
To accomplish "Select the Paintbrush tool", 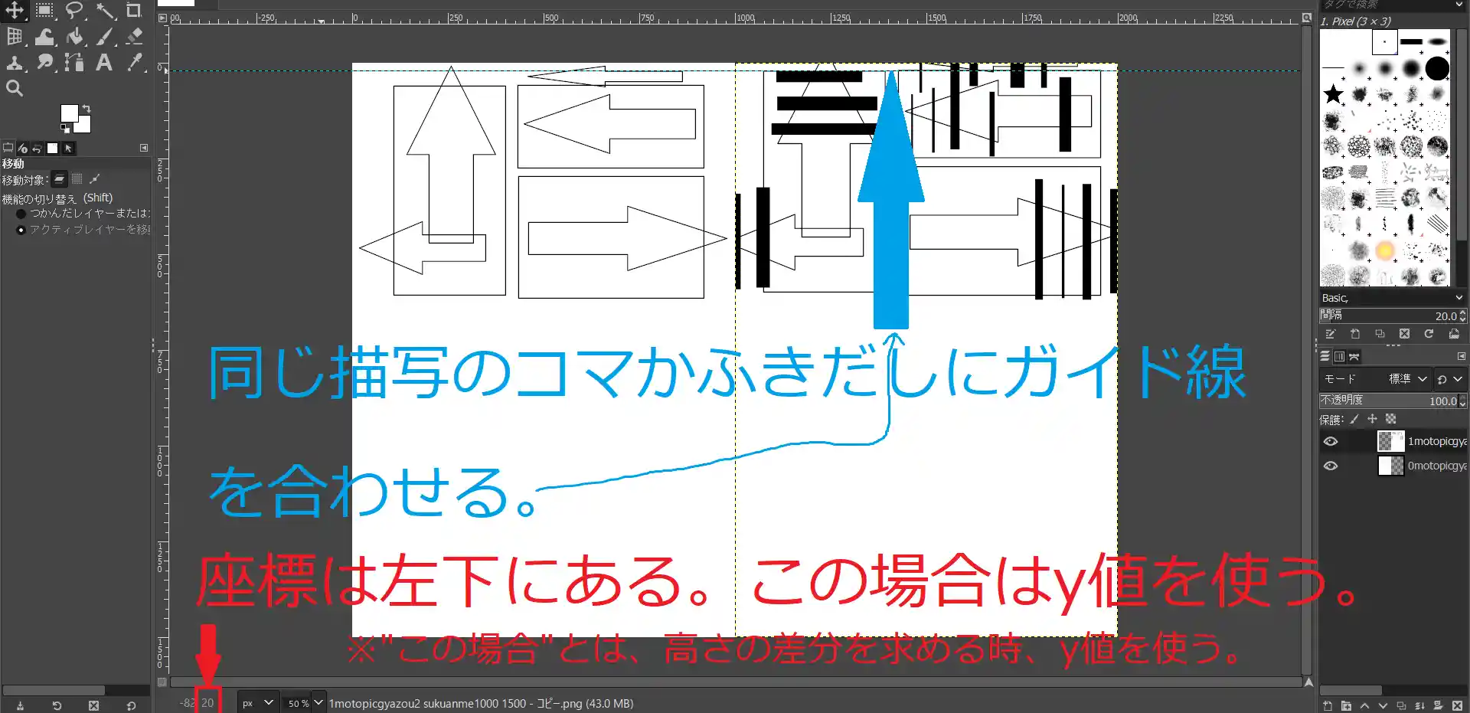I will point(106,37).
